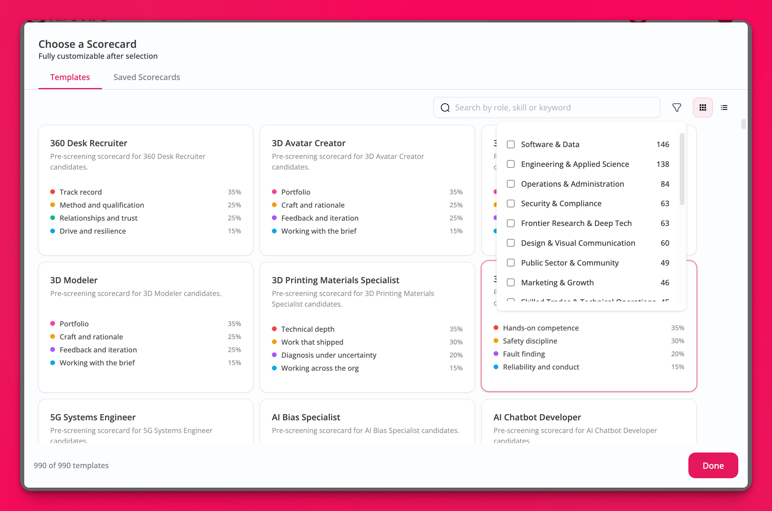Click the "Drive and resilience" criterion

(93, 231)
